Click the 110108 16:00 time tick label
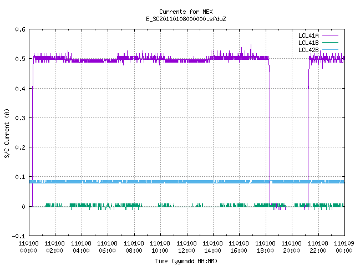 [239, 247]
